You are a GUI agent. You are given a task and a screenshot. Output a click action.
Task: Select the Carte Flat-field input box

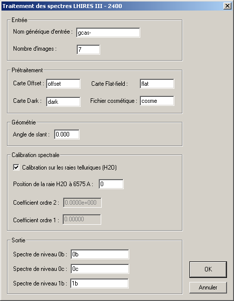(157, 84)
